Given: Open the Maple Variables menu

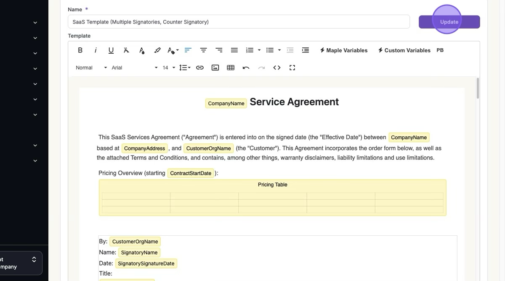Looking at the screenshot, I should click(343, 50).
